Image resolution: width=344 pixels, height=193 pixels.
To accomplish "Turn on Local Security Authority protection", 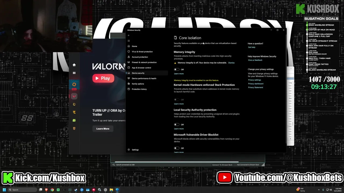I will 177,124.
